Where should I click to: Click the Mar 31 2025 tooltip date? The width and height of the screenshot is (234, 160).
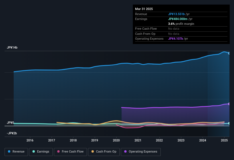tap(144, 9)
